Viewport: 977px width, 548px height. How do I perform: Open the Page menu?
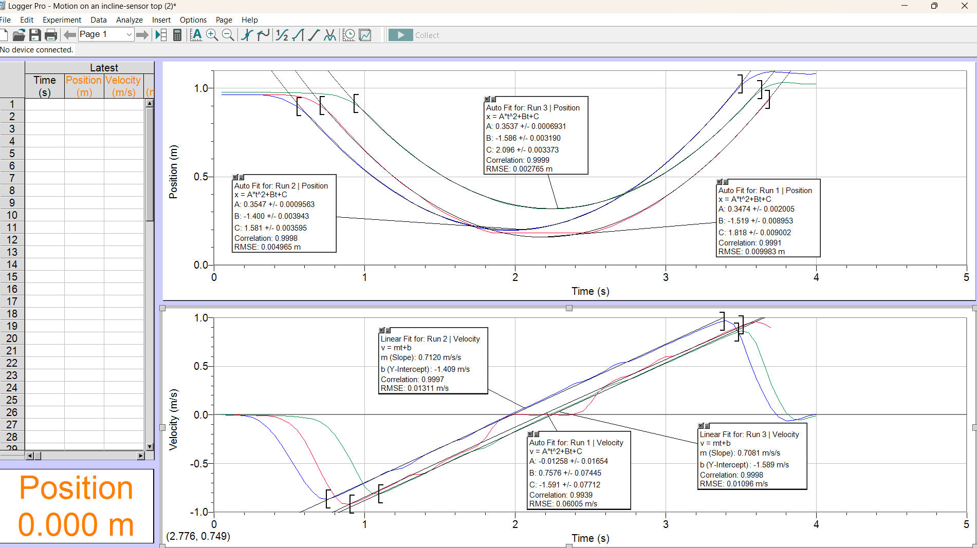(x=224, y=20)
